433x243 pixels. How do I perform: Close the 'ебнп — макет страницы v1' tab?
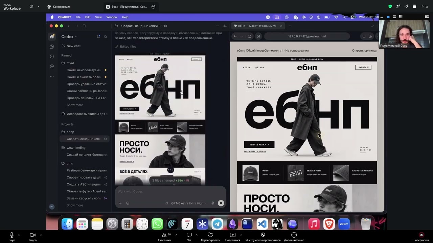(280, 26)
